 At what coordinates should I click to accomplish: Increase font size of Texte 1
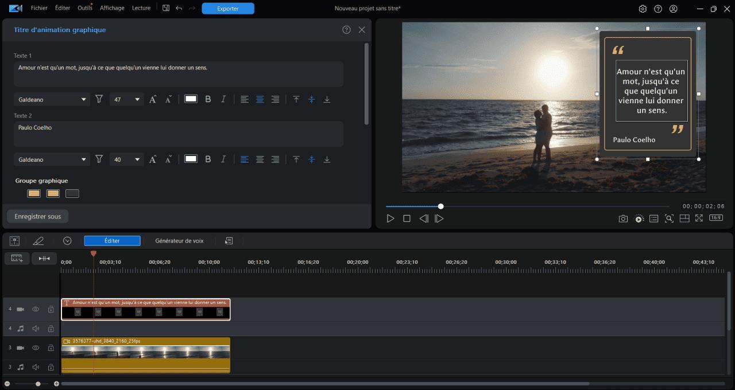(153, 99)
